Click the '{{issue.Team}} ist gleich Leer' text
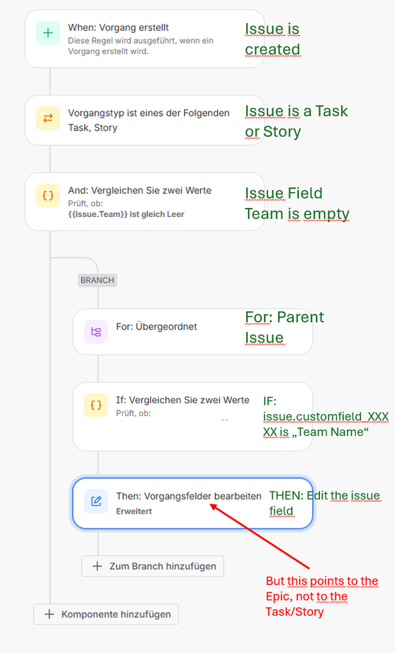 tap(126, 214)
